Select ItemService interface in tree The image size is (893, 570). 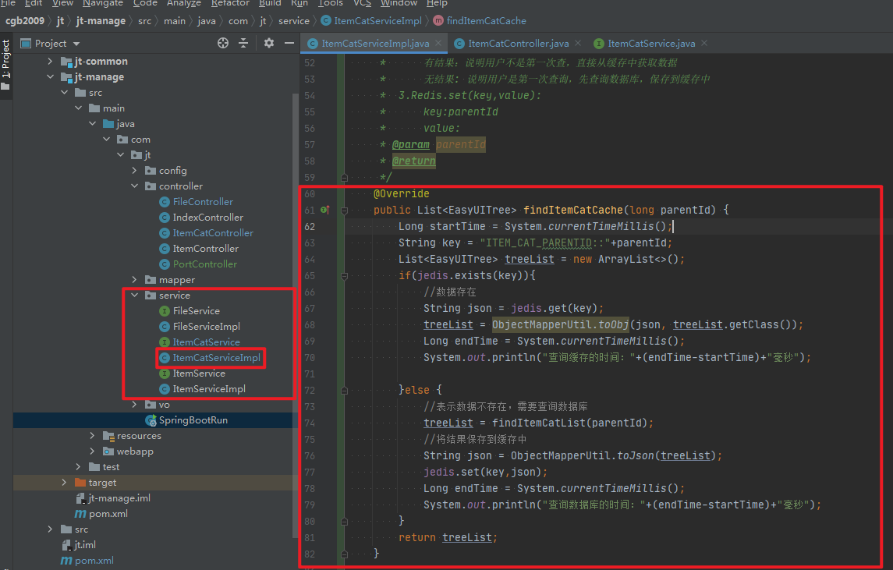click(x=199, y=374)
